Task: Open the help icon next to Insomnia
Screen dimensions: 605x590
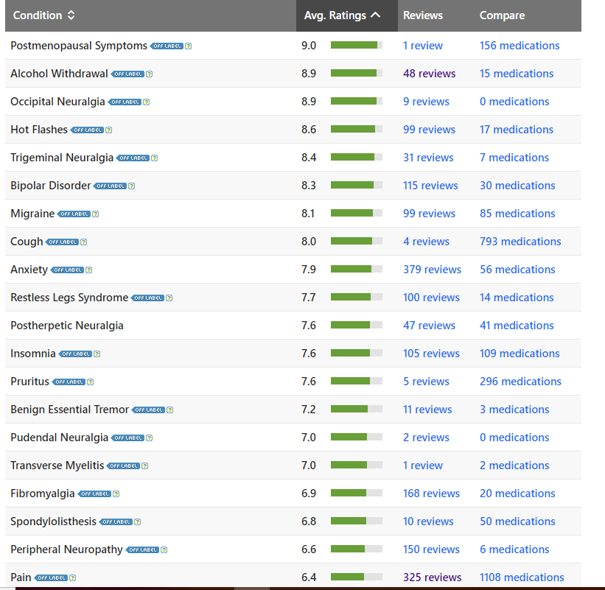Action: [97, 354]
